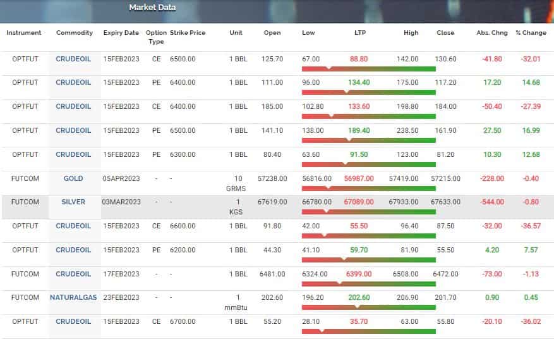
Task: Click the Open column header
Action: (272, 32)
